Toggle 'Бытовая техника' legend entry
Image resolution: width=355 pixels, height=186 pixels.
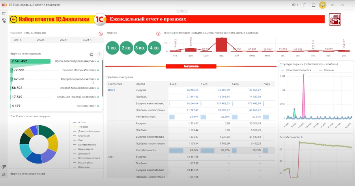point(85,145)
